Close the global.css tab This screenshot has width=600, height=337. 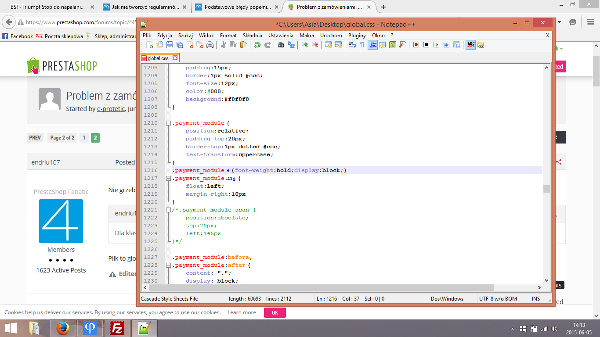pos(175,58)
